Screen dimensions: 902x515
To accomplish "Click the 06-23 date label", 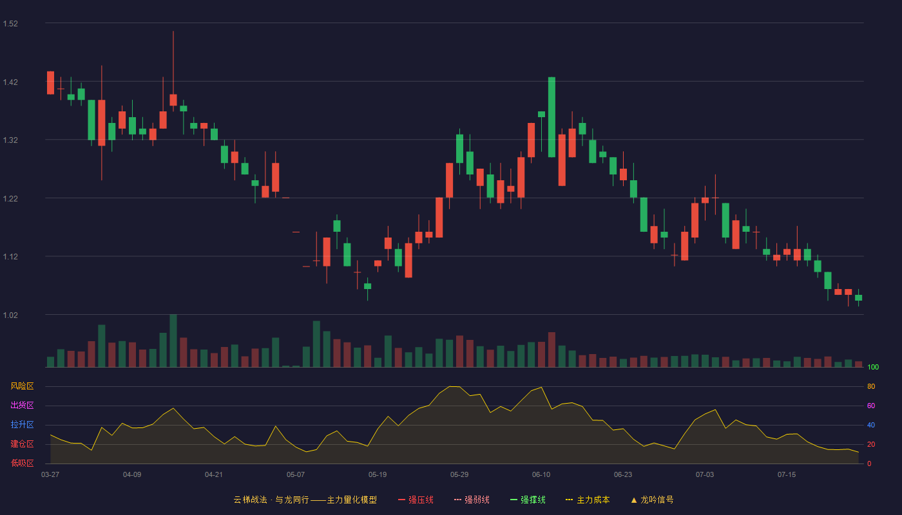I will [x=623, y=474].
